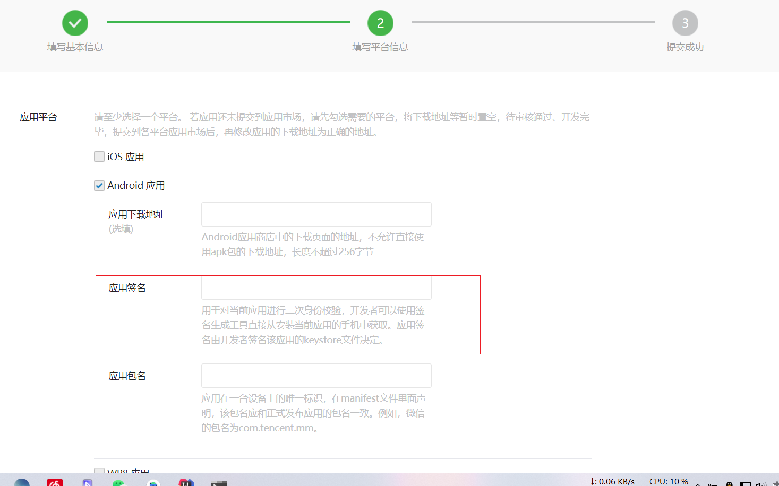Click the 提交成功 step label
The width and height of the screenshot is (779, 486).
[x=685, y=47]
